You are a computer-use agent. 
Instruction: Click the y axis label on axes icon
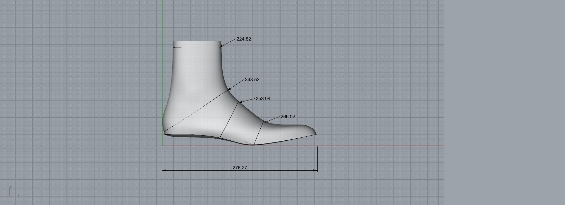tap(18, 195)
